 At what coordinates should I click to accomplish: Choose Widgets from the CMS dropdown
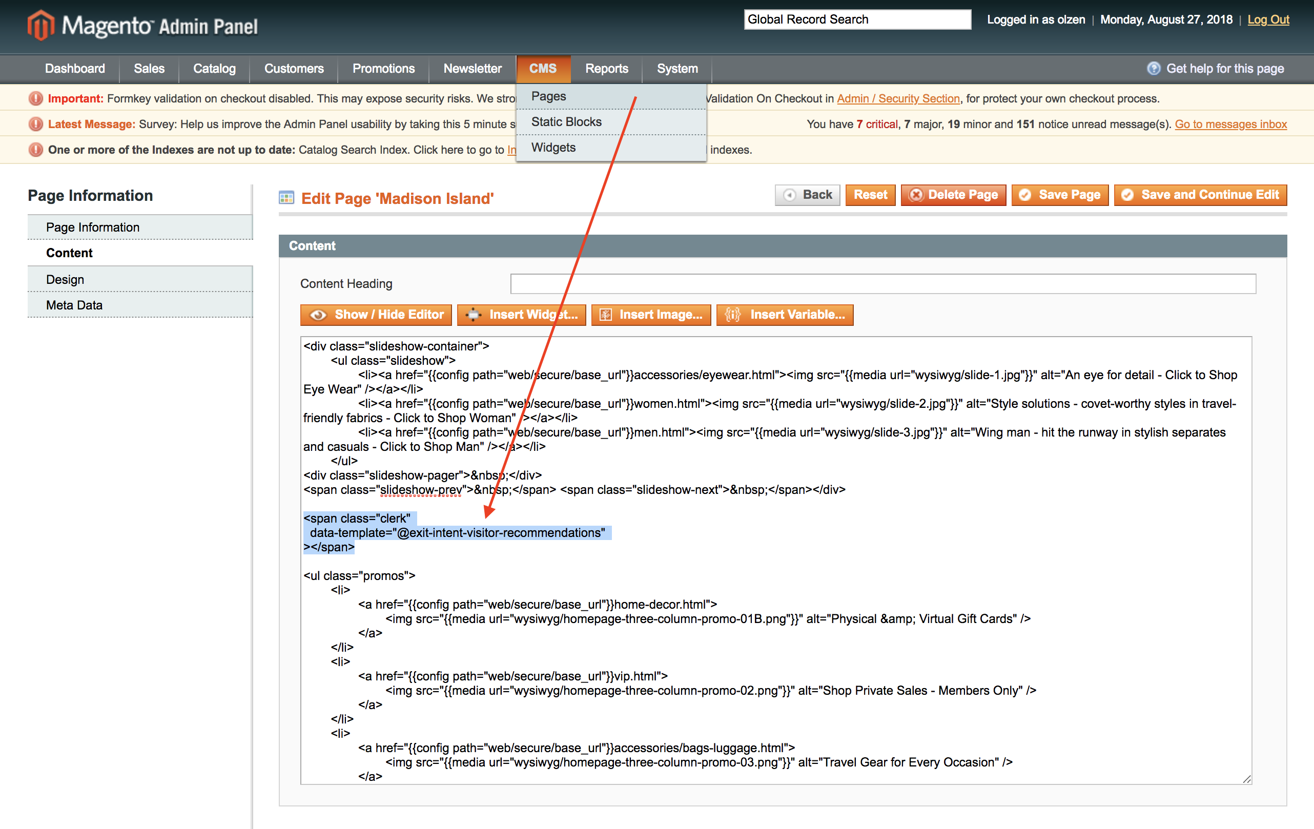pyautogui.click(x=553, y=148)
